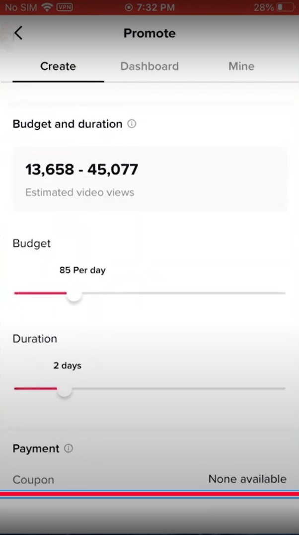This screenshot has width=299, height=535.
Task: Open the Budget and duration info icon
Action: coord(132,124)
